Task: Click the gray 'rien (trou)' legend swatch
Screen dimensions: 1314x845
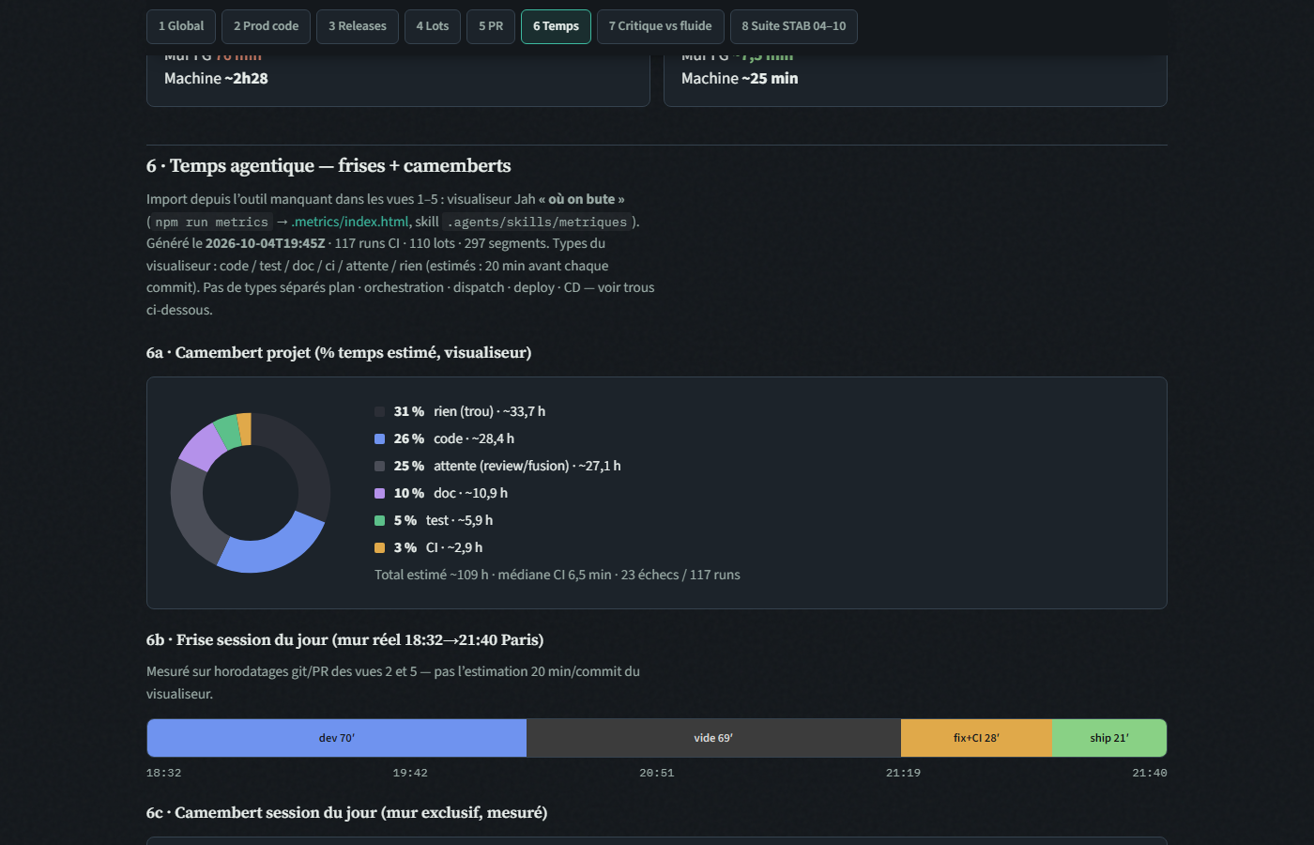Action: (379, 411)
